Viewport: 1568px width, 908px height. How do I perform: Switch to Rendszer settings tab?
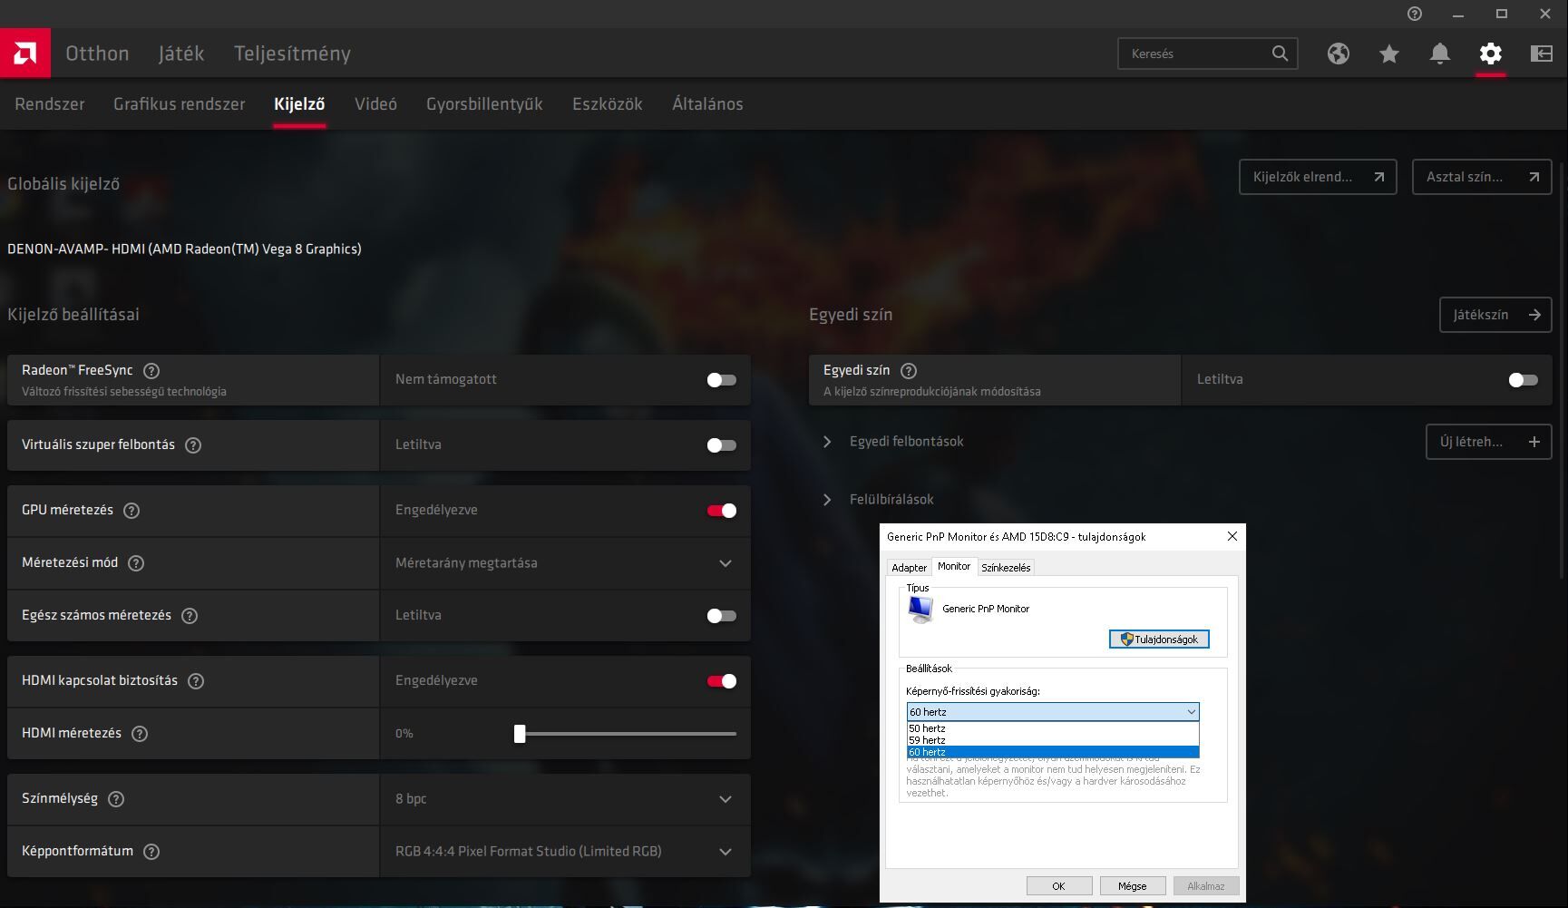point(50,104)
